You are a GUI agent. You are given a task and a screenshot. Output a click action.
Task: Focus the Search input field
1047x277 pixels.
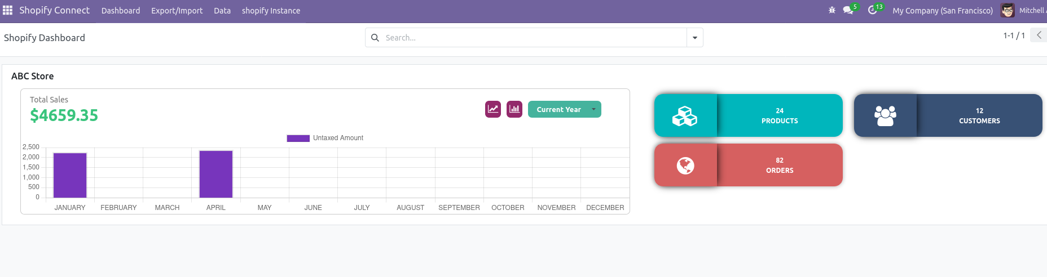tap(530, 38)
